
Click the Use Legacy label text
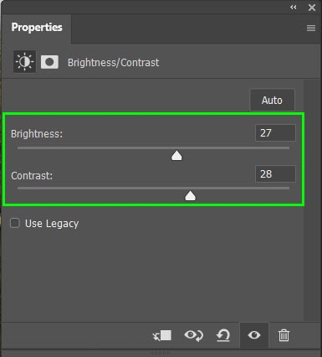[52, 224]
